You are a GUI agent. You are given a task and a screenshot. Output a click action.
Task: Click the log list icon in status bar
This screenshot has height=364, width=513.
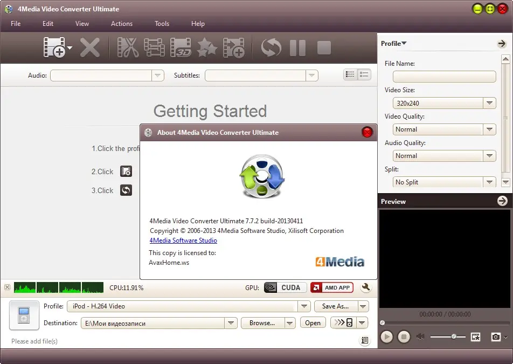click(365, 340)
